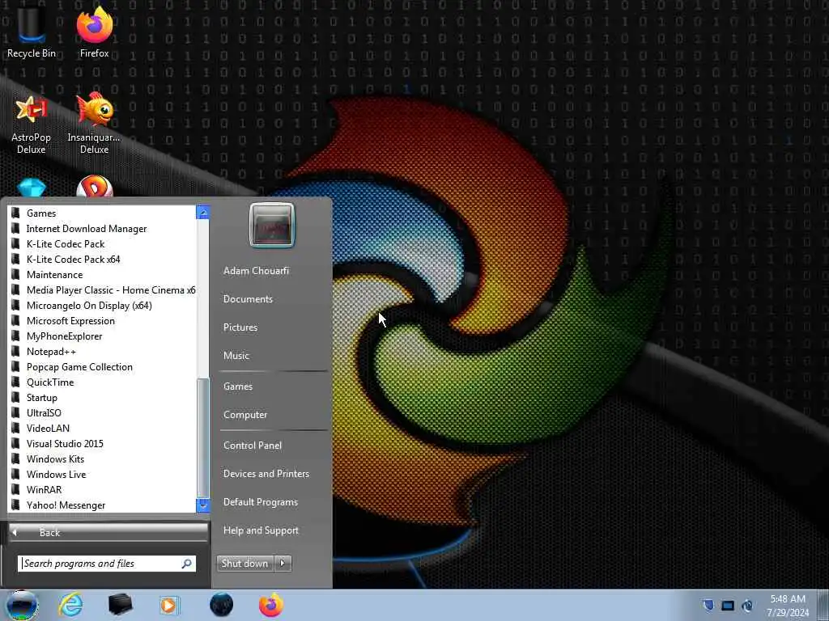Click the Start orb on the taskbar
The width and height of the screenshot is (829, 621).
[22, 605]
